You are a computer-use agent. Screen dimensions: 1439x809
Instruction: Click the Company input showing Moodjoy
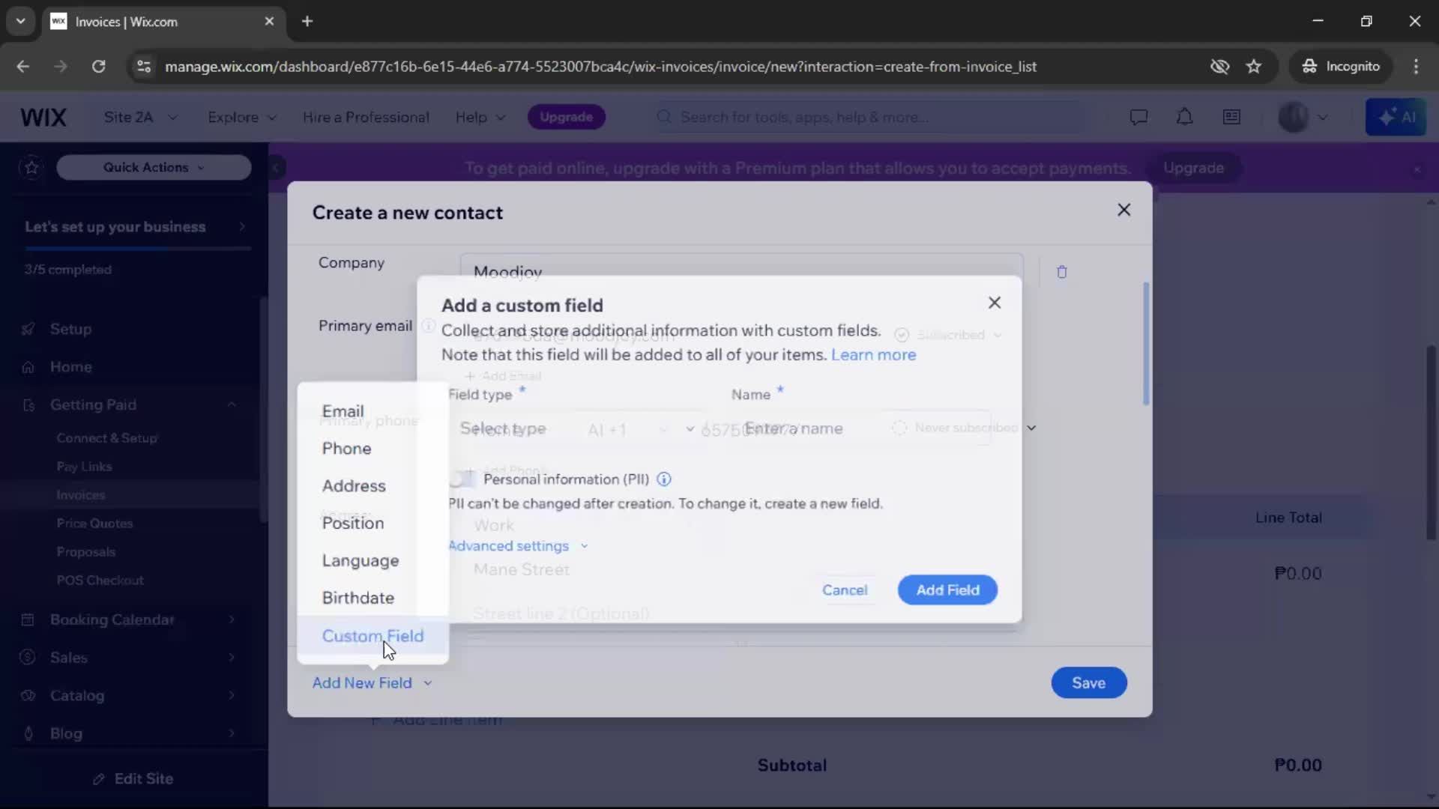(742, 271)
